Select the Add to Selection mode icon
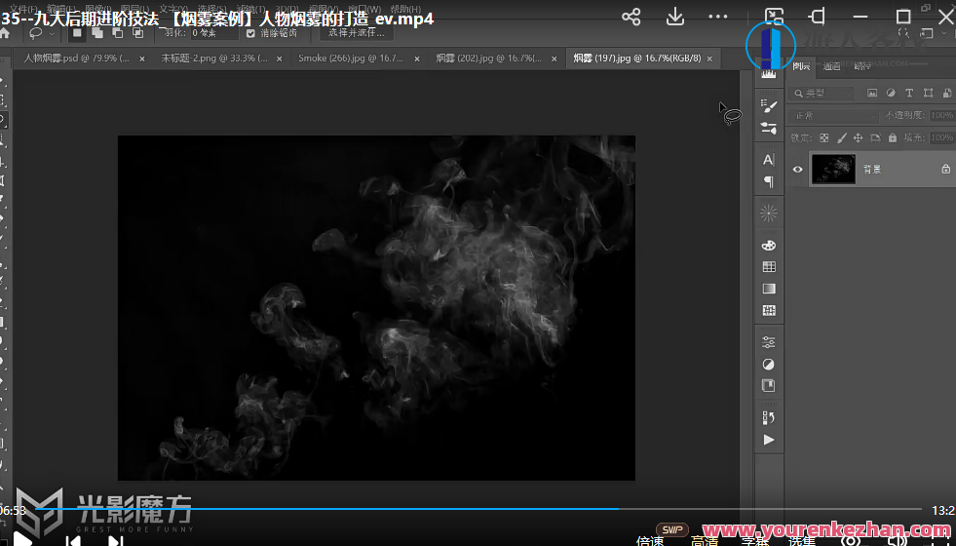The image size is (956, 546). coord(96,33)
